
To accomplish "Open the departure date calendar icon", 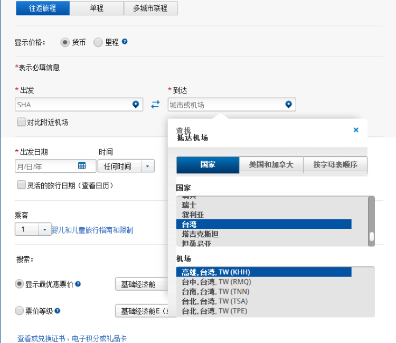I will click(82, 166).
